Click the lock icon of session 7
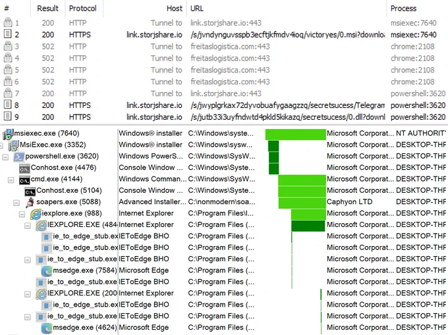448x335 pixels. point(8,93)
